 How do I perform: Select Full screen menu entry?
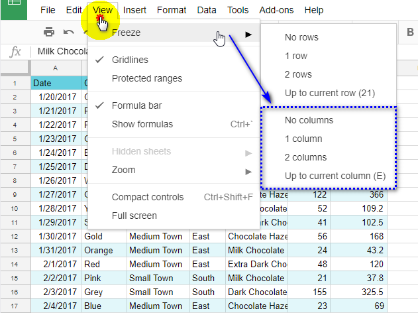(174, 216)
